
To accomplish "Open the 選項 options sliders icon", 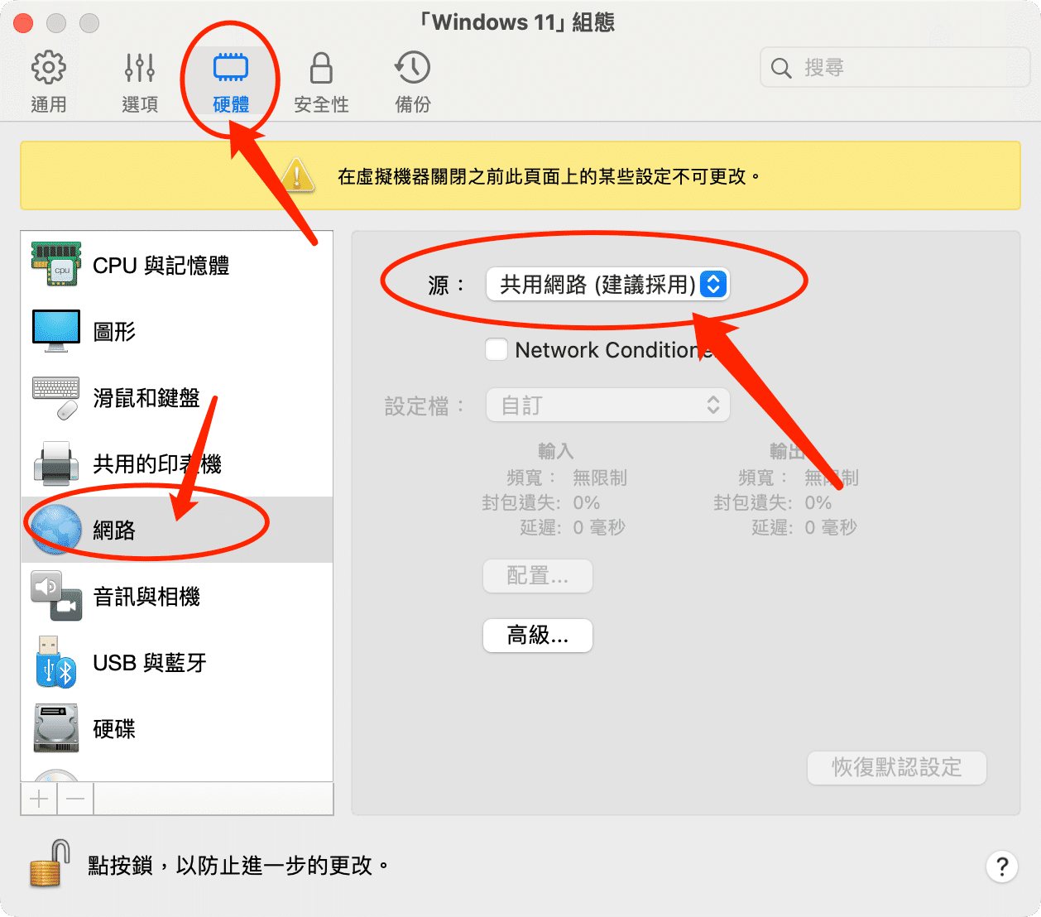I will [x=140, y=68].
